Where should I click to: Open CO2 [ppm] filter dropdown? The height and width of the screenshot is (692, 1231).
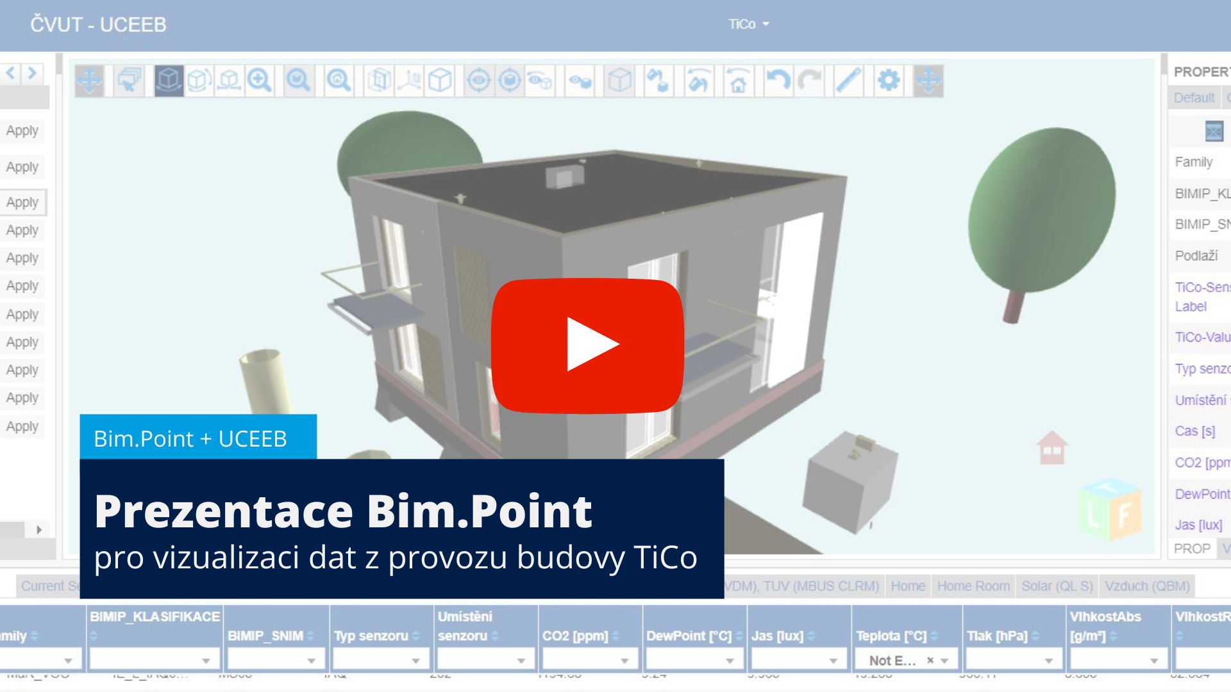pyautogui.click(x=590, y=660)
